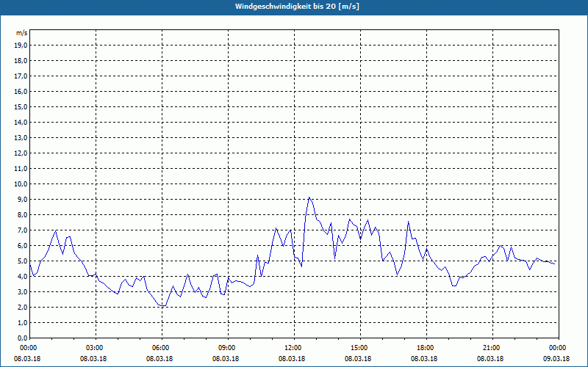
Task: Select the 4,0 y-axis label
Action: (x=23, y=277)
